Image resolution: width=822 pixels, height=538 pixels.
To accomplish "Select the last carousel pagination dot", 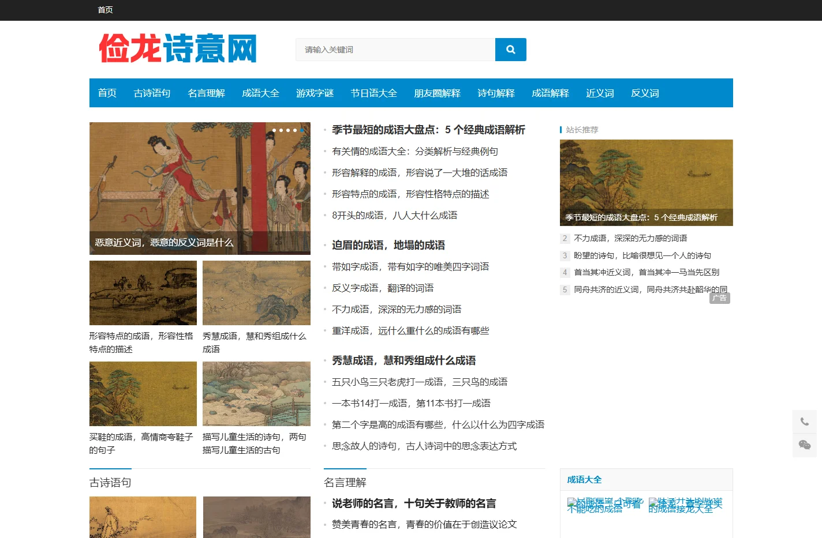I will tap(302, 130).
